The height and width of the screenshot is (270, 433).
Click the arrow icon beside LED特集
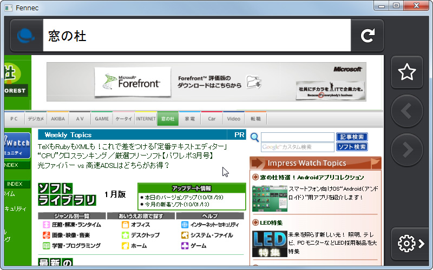[255, 222]
